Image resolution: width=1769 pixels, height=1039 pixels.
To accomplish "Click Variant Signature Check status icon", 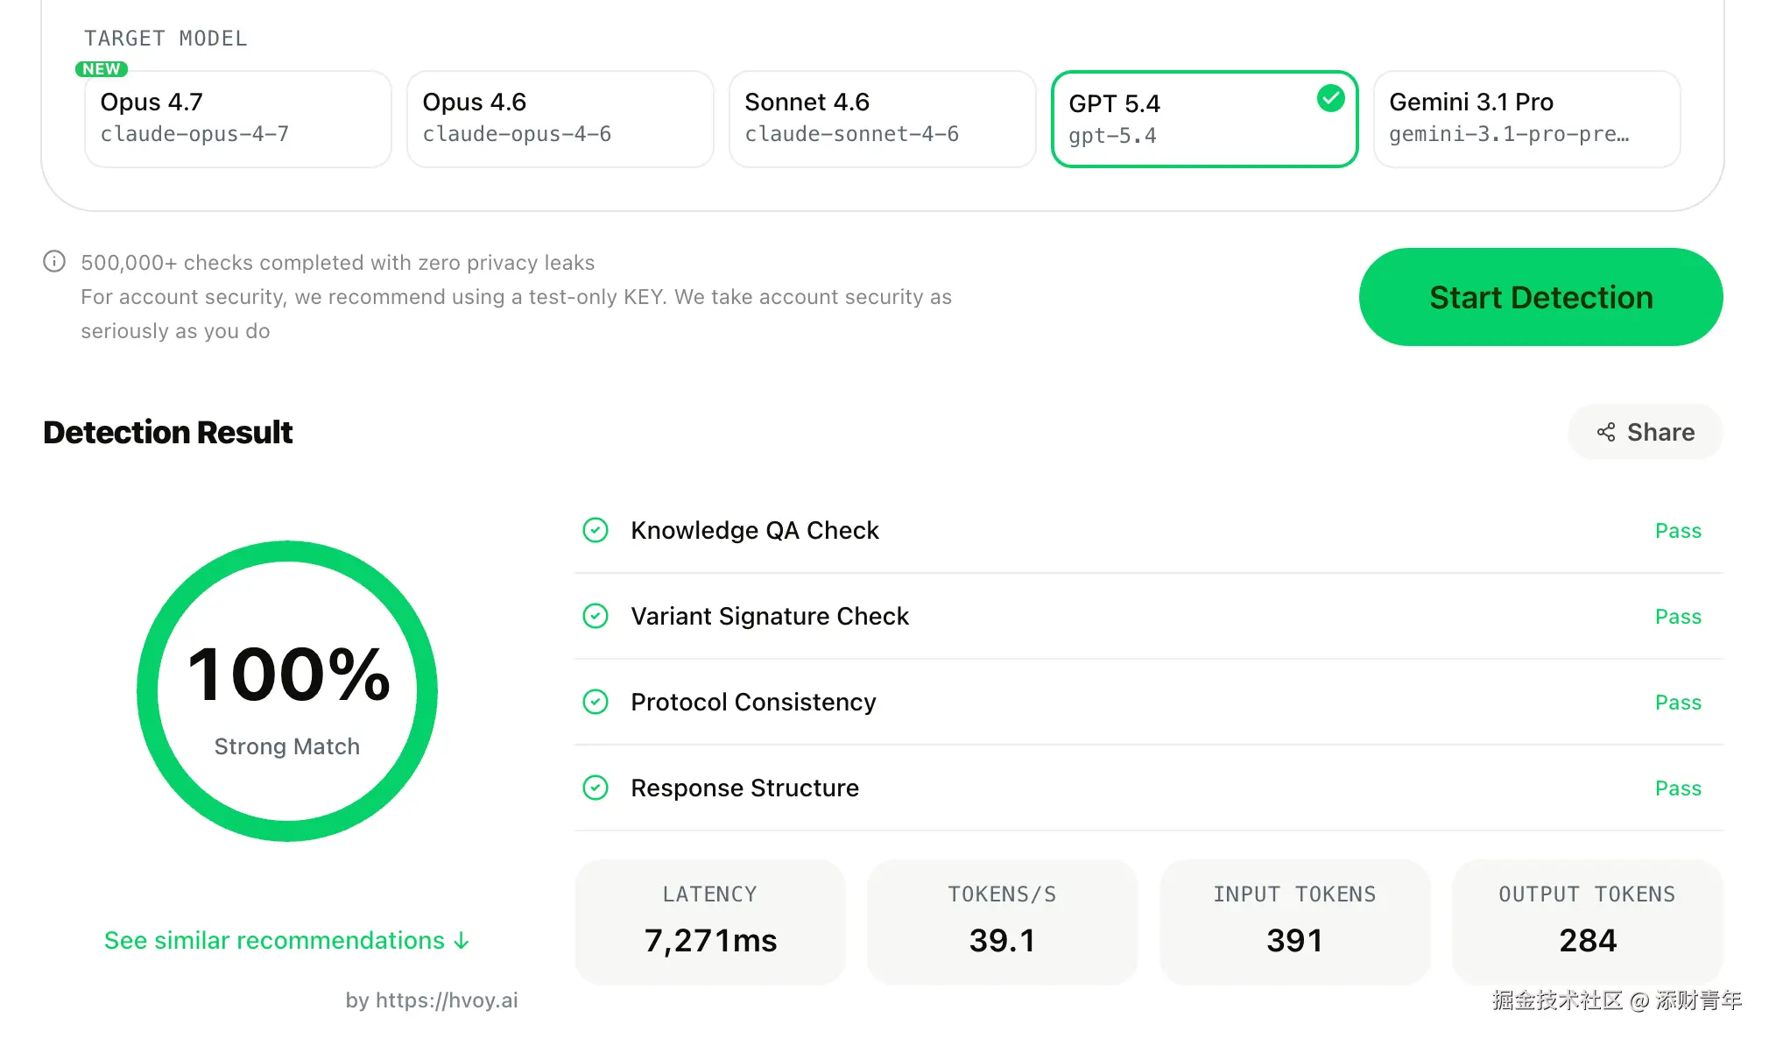I will click(596, 616).
